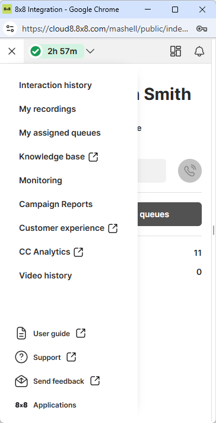This screenshot has height=423, width=216.
Task: Click the count value 11
Action: click(198, 253)
